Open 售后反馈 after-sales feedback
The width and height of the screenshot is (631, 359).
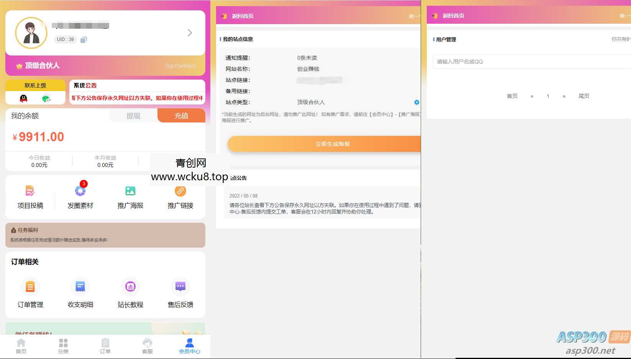point(180,287)
